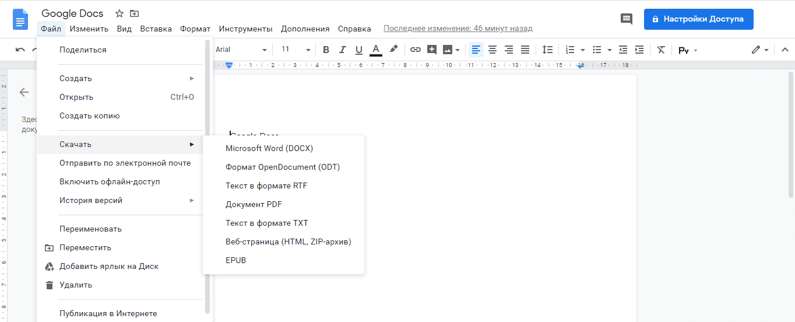Open the Arial font dropdown
The image size is (795, 322).
pyautogui.click(x=241, y=50)
